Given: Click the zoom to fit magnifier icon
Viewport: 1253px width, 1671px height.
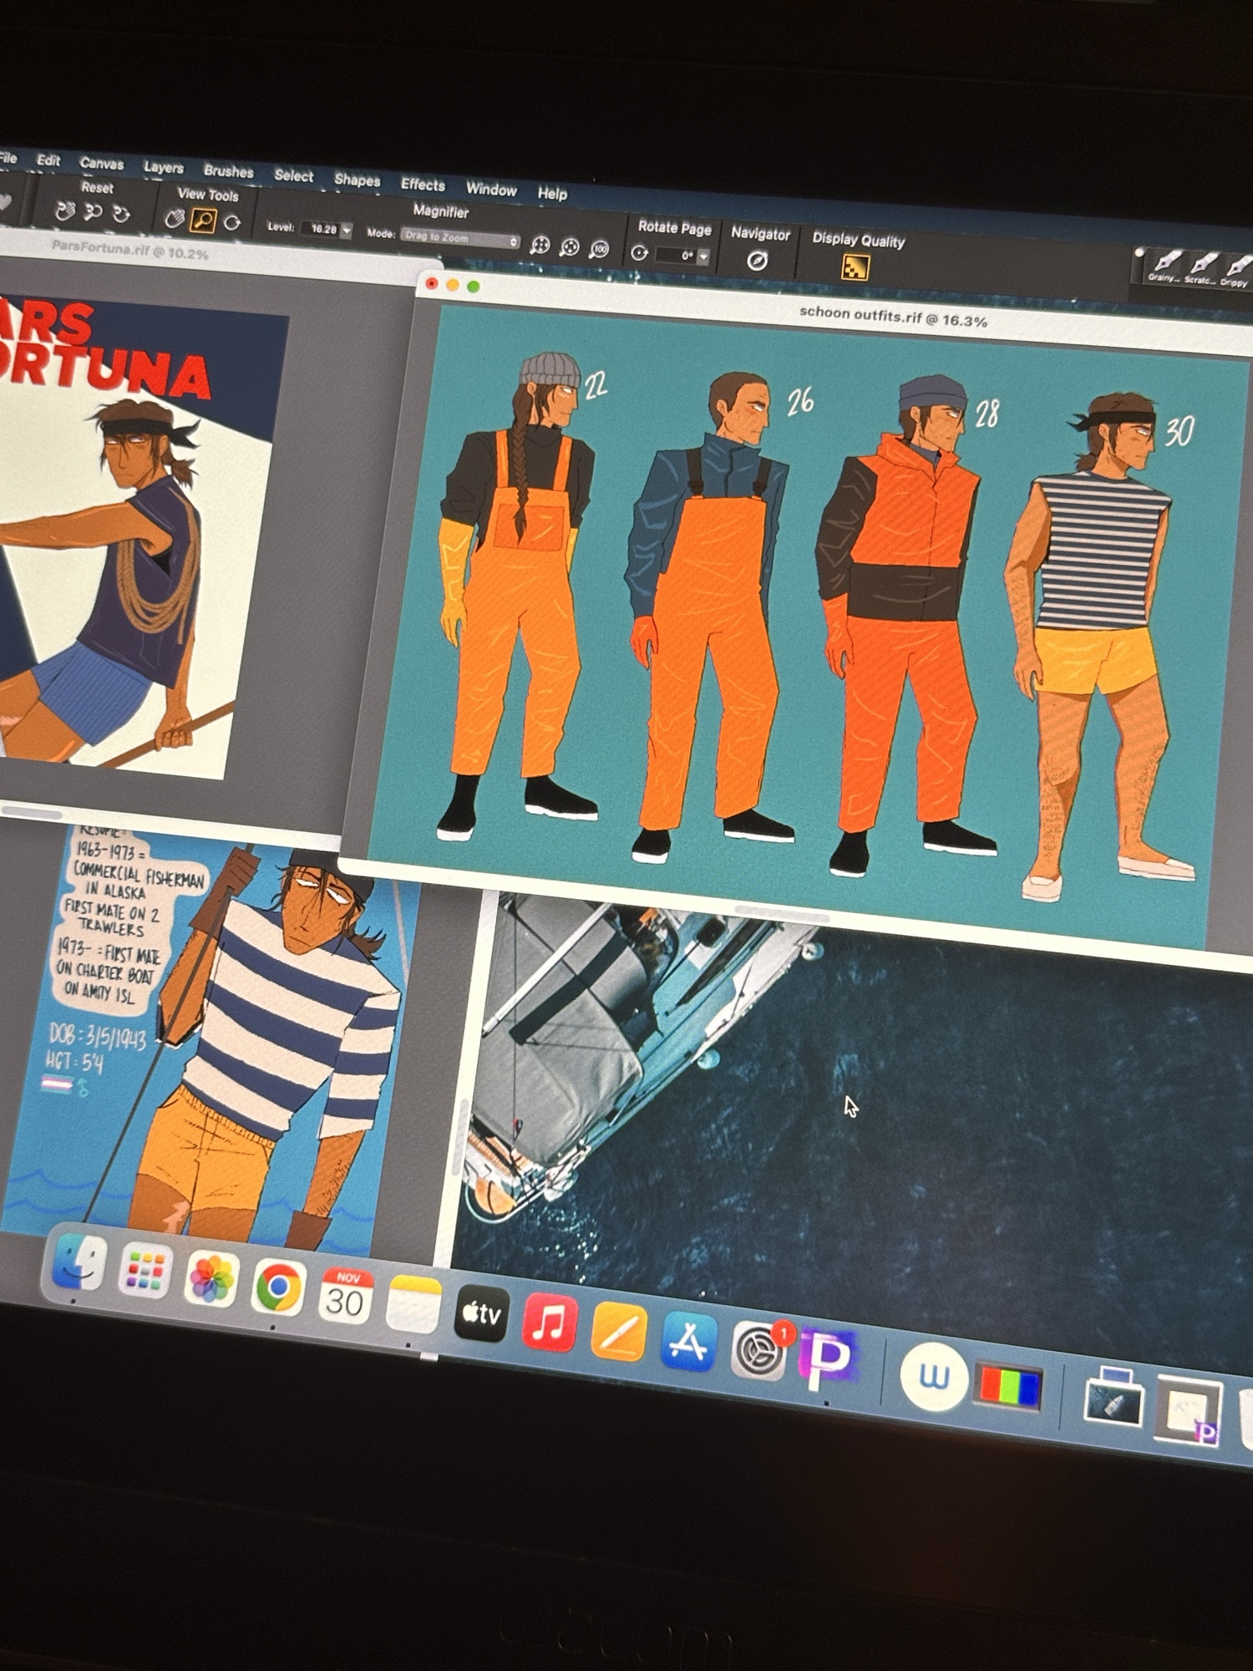Looking at the screenshot, I should (x=540, y=245).
